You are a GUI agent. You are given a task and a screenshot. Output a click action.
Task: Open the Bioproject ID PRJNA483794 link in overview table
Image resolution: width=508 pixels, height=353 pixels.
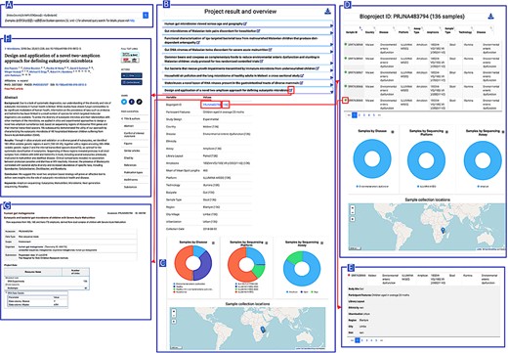(x=211, y=105)
